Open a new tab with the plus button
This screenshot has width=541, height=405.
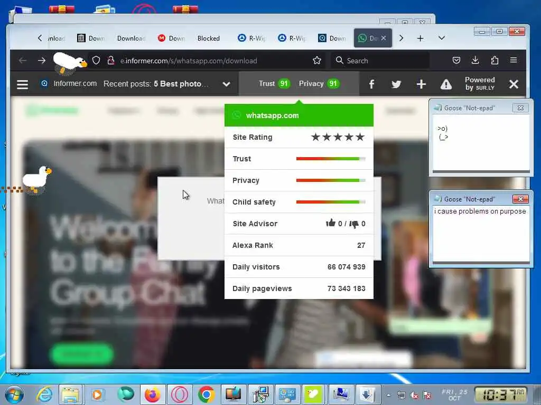pyautogui.click(x=420, y=38)
